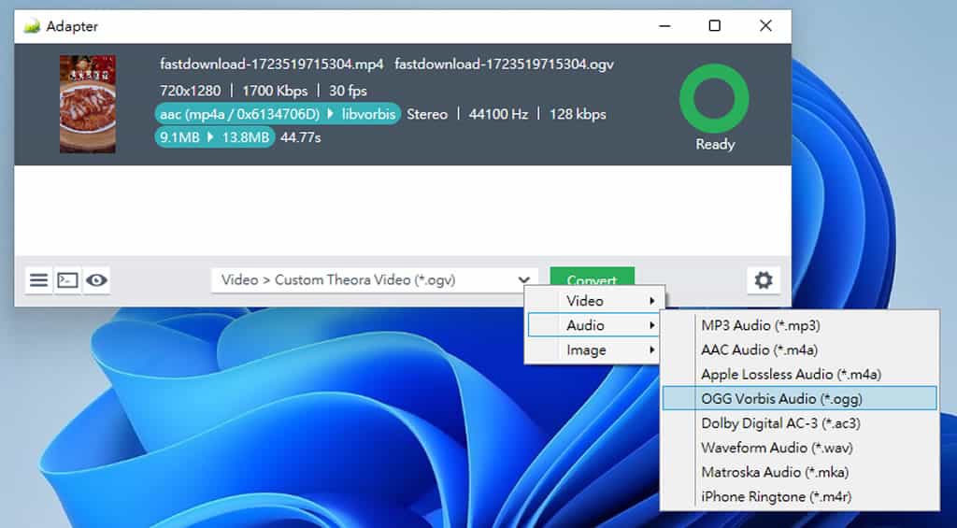Click the aac to libvorbis codec badge

(278, 114)
